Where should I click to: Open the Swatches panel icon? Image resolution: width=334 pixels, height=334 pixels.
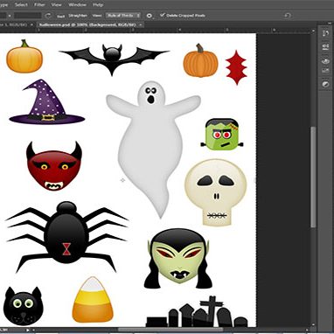coord(325,70)
